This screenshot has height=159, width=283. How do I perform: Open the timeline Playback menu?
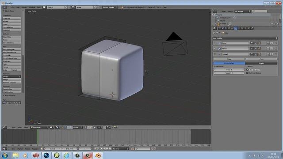[35, 149]
